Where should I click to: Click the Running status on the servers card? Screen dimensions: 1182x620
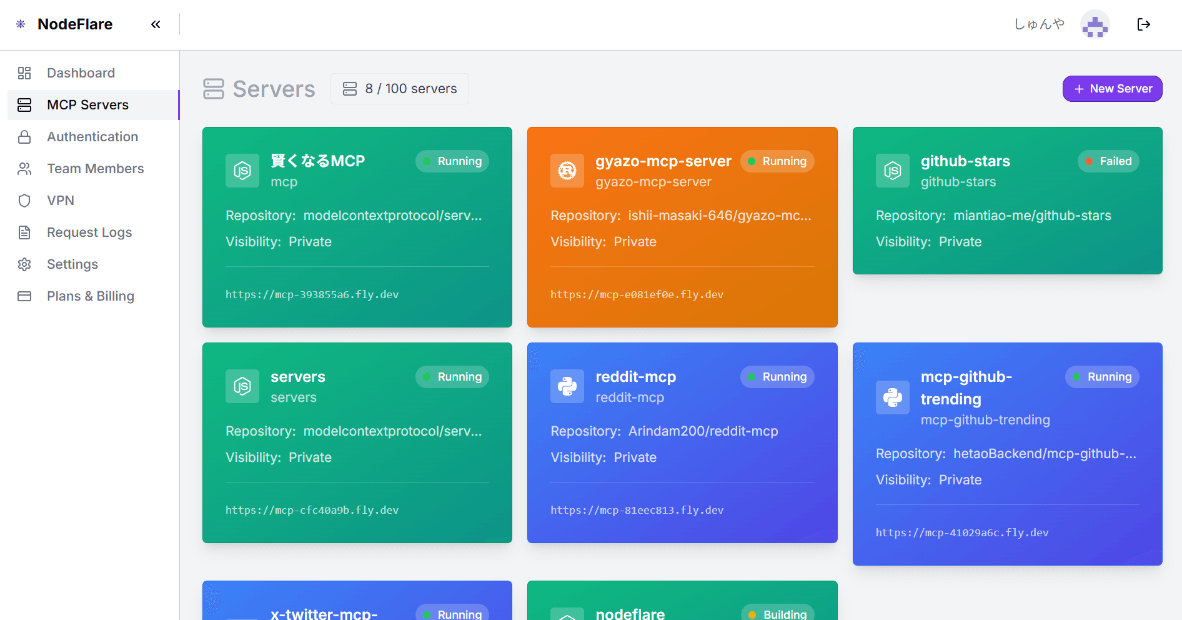click(452, 377)
